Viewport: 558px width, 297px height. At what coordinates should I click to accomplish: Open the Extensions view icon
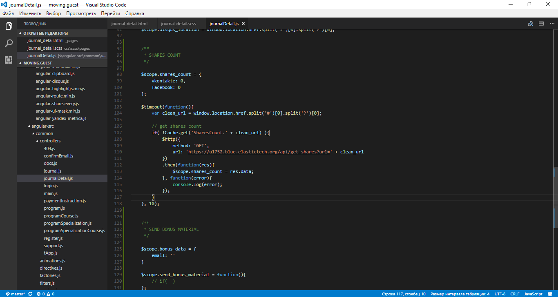click(x=8, y=60)
